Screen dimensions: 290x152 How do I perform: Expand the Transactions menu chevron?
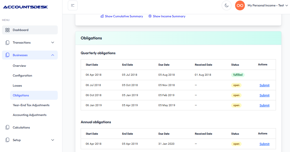[53, 43]
